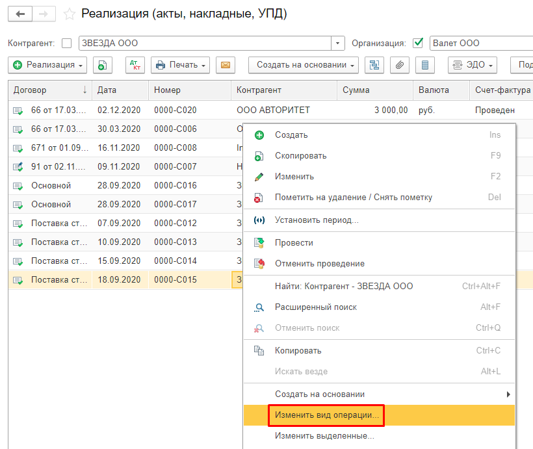The height and width of the screenshot is (449, 533).
Task: Click the Организация field with Валет ООО
Action: pyautogui.click(x=481, y=44)
